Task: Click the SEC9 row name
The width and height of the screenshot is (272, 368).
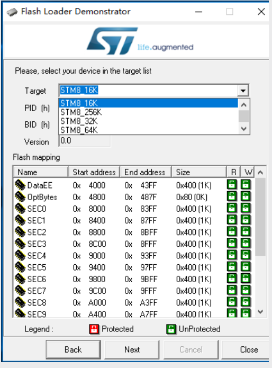Action: (37, 314)
